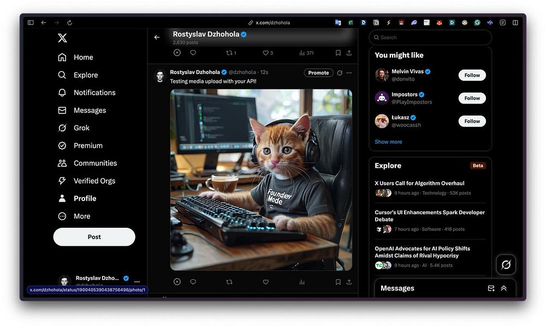Click the Grok icon beside the Promote button

pos(340,72)
